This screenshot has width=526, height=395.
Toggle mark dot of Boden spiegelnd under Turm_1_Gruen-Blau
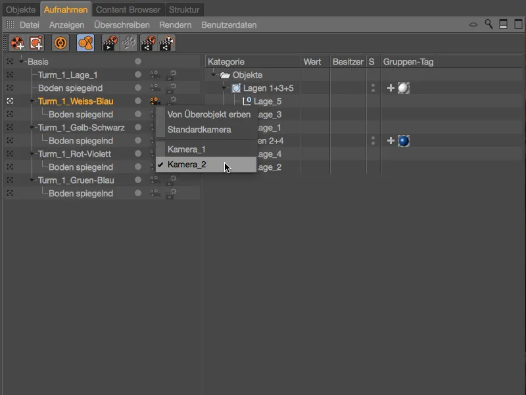click(138, 193)
